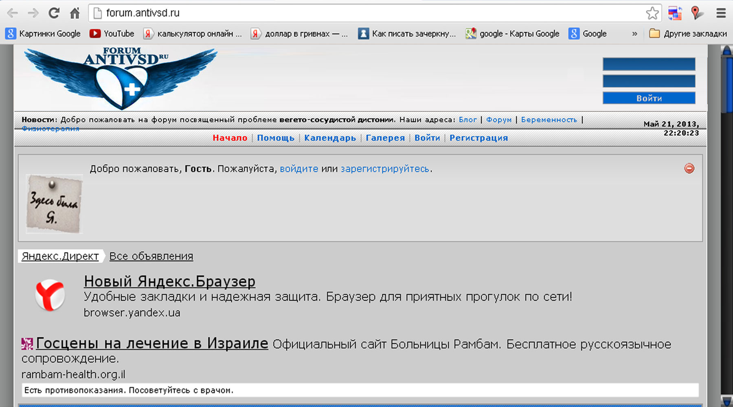This screenshot has width=733, height=407.
Task: Go back with the browser back arrow
Action: click(13, 13)
